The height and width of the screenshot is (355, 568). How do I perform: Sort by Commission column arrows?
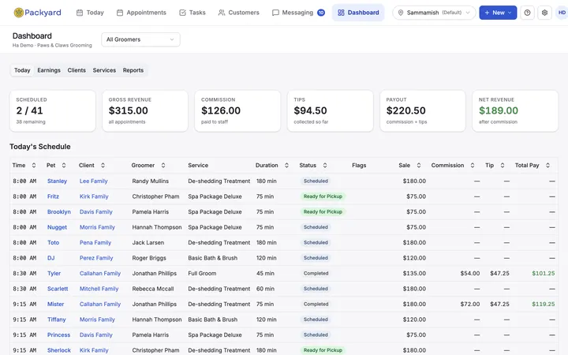[473, 165]
